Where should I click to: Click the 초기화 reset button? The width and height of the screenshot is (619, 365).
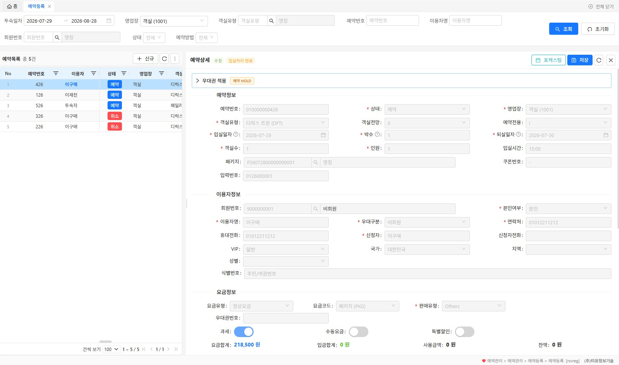[598, 29]
